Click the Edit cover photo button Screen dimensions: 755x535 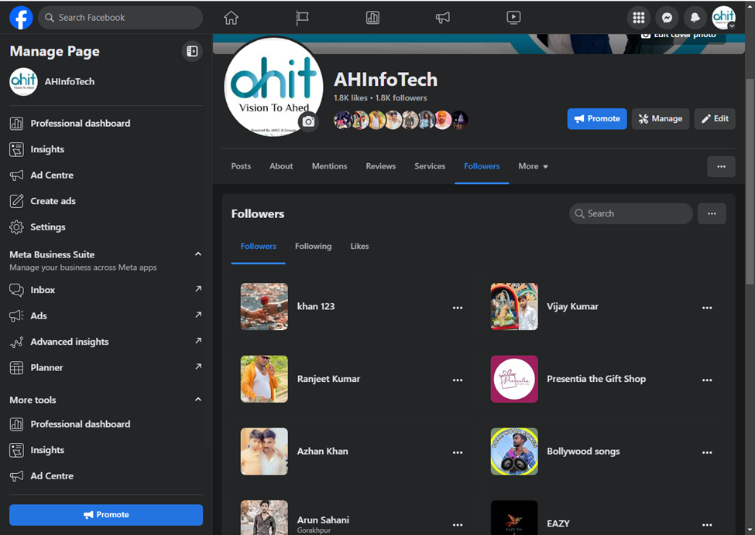tap(678, 36)
